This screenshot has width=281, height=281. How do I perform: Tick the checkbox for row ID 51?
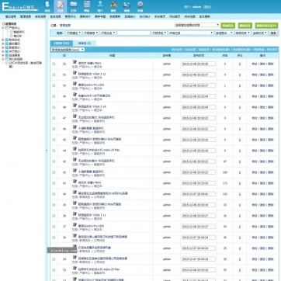[x=54, y=75]
